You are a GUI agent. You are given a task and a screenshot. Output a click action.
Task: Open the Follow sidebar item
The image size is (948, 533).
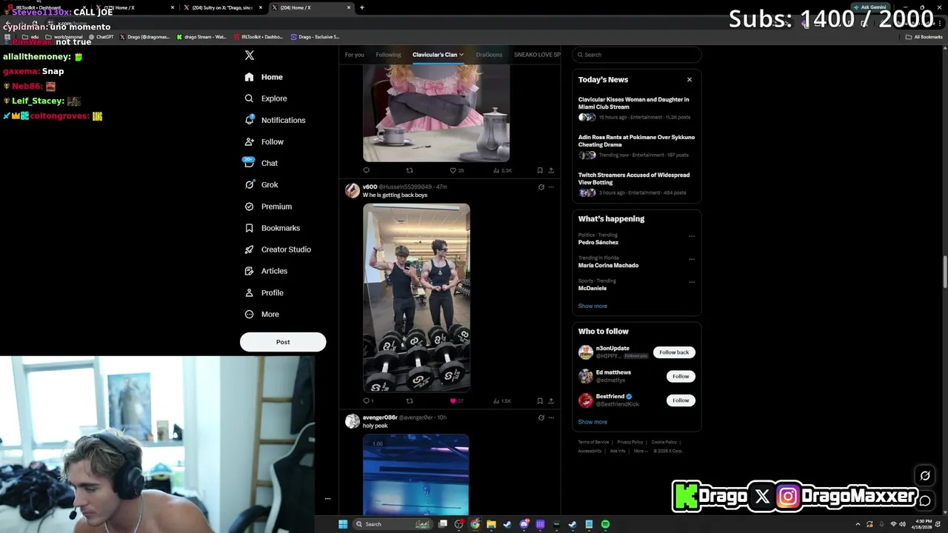coord(264,141)
